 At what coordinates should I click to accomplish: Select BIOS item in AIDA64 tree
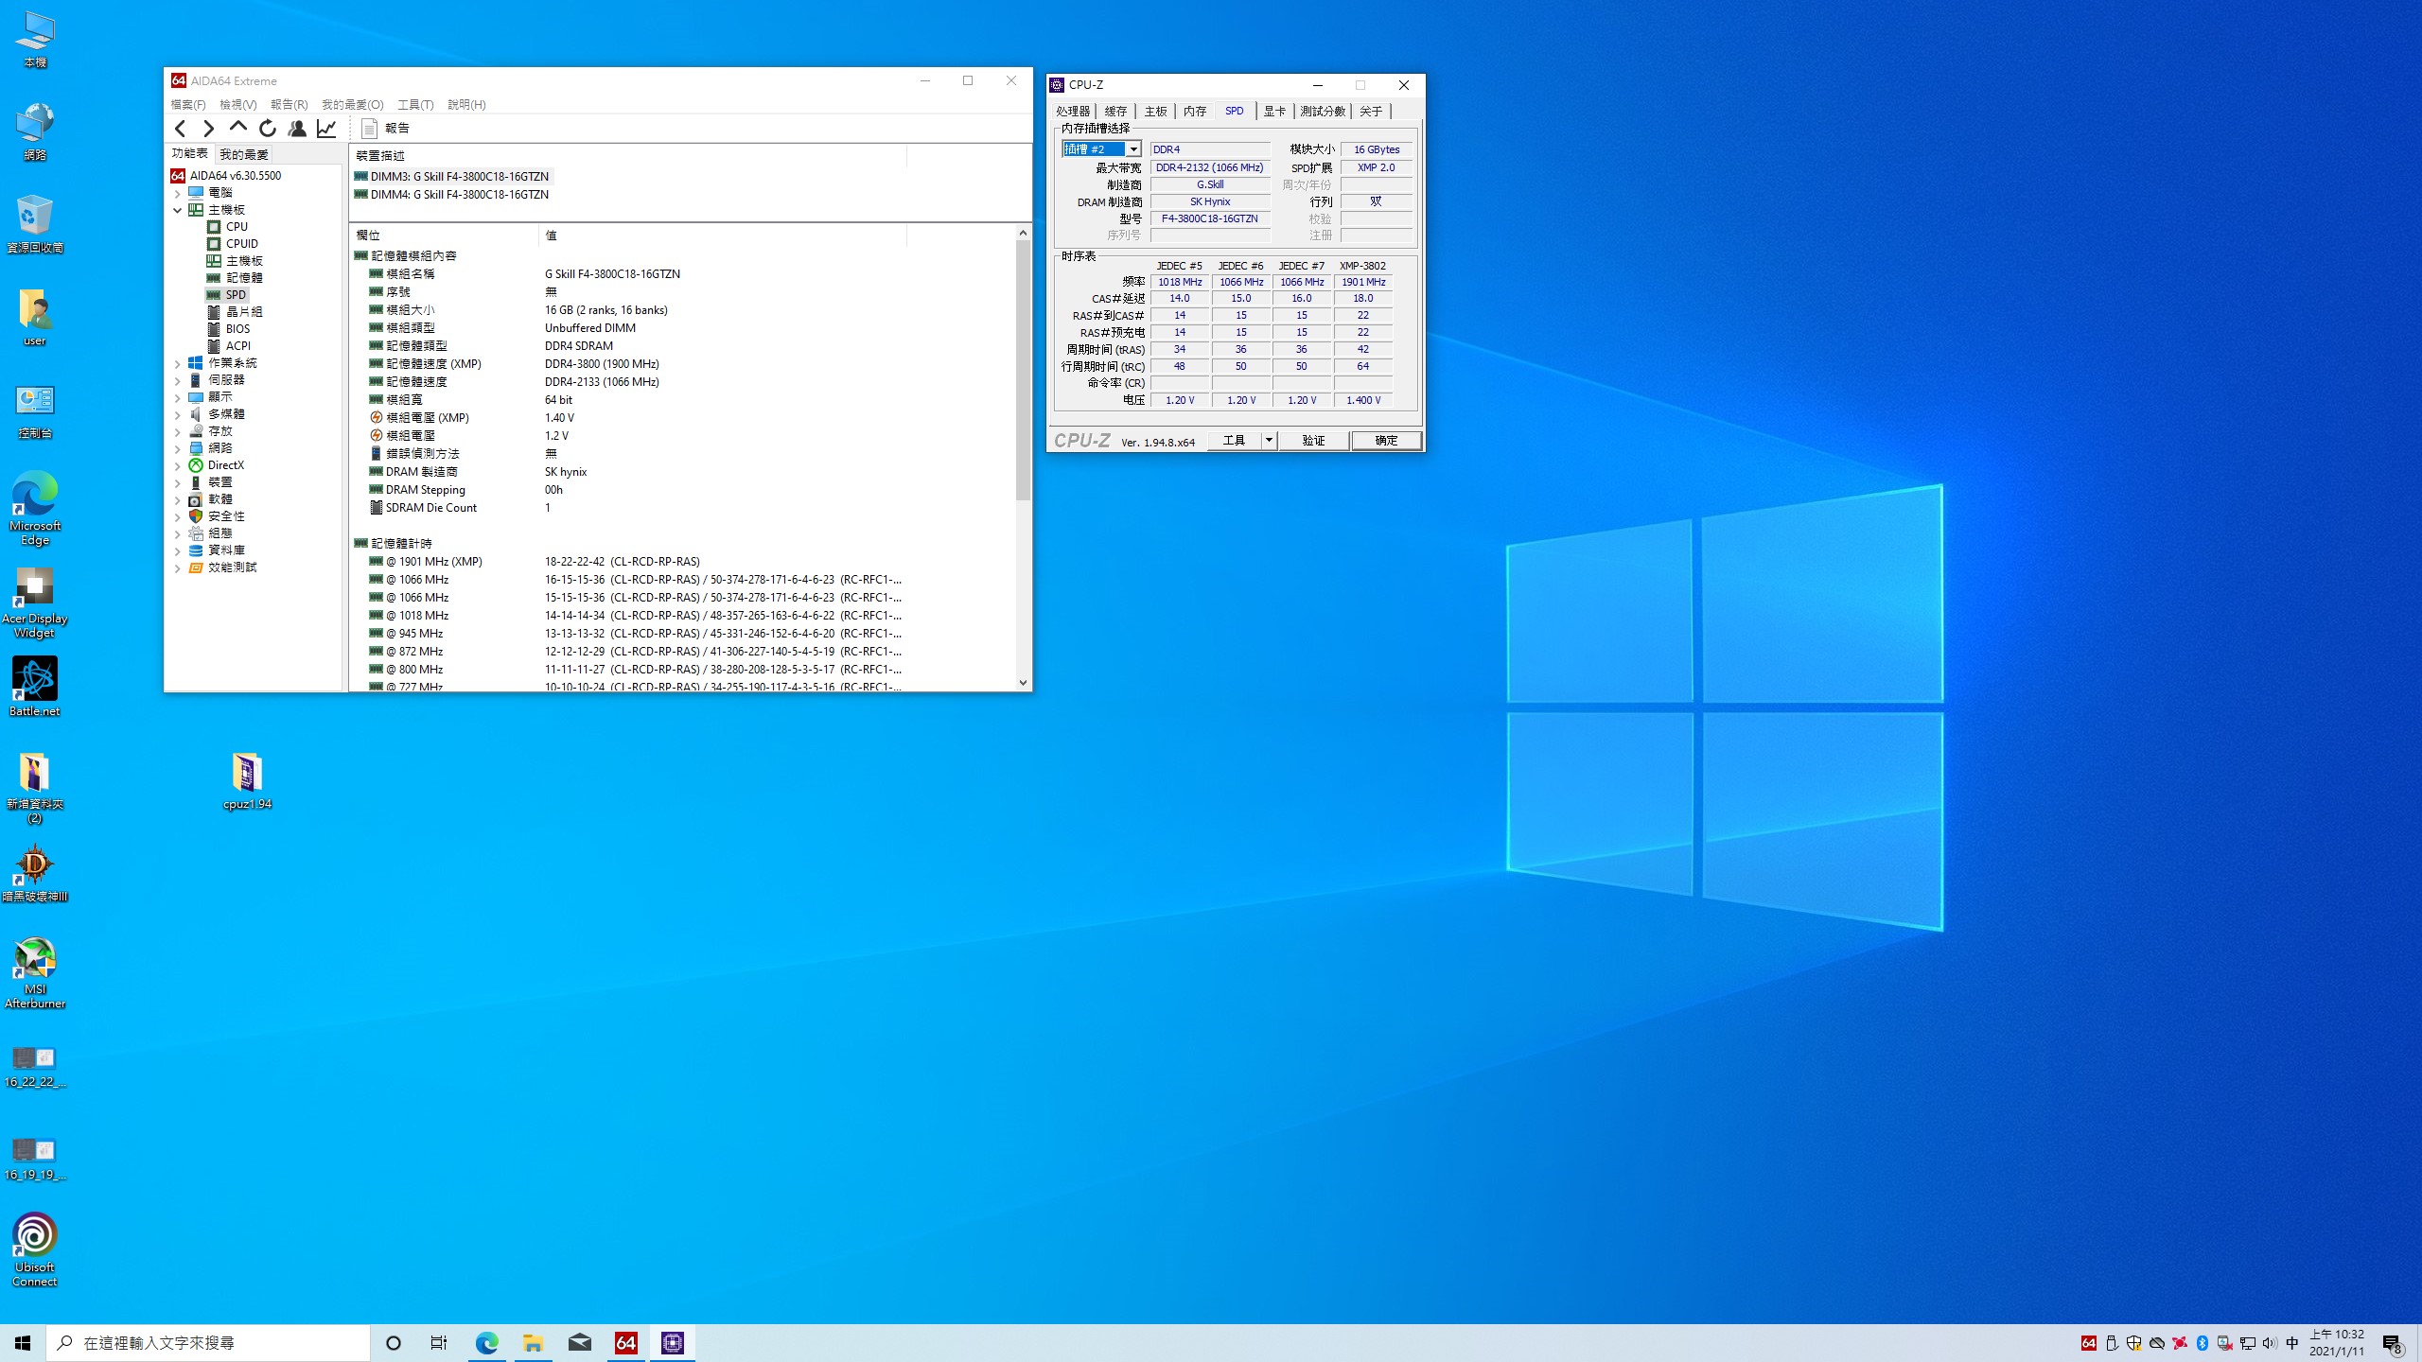pos(237,329)
